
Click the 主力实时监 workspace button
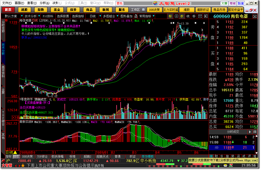171,10
